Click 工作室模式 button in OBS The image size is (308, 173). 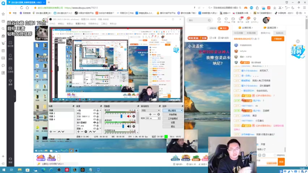point(173,118)
